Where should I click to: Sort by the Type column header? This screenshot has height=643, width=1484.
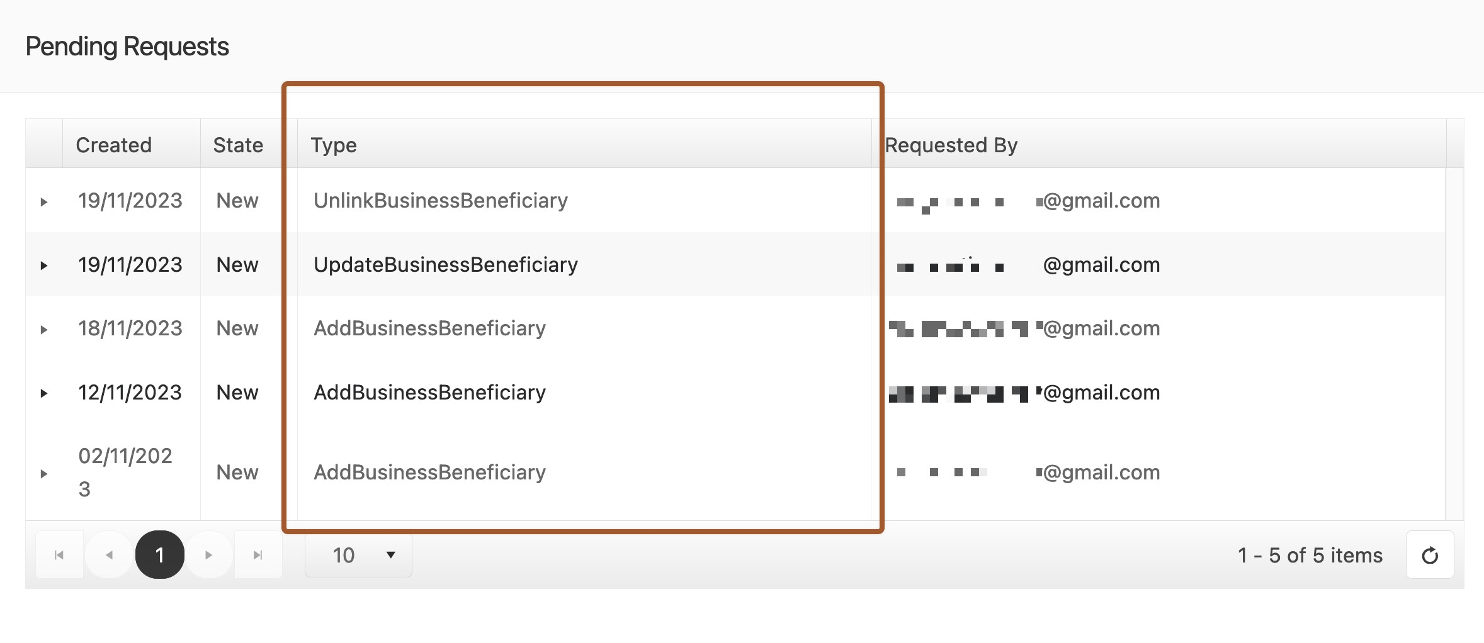(334, 145)
